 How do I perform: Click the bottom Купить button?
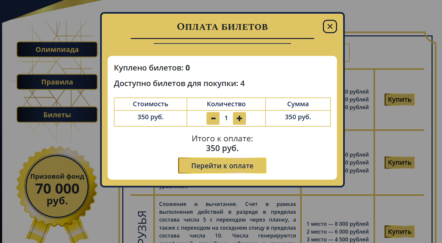[x=399, y=232]
